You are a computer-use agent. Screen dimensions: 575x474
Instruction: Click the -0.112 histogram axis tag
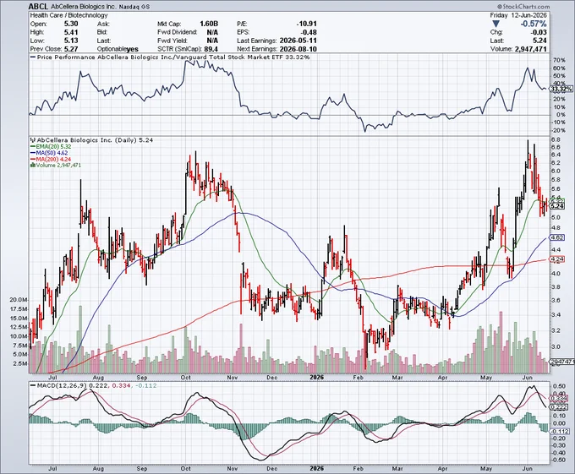tap(559, 431)
